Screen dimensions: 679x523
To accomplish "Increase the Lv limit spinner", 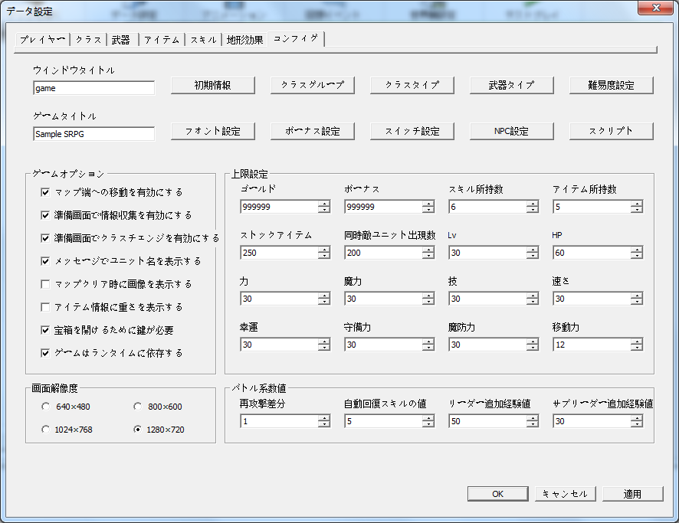I will [533, 250].
